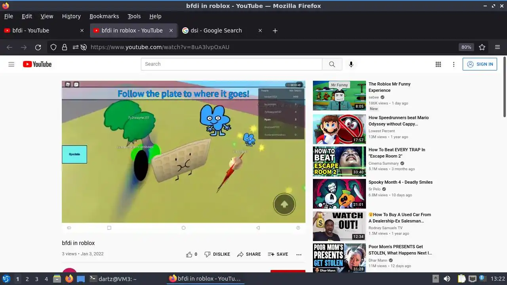Click the search magnifier button
The height and width of the screenshot is (285, 507).
click(332, 64)
